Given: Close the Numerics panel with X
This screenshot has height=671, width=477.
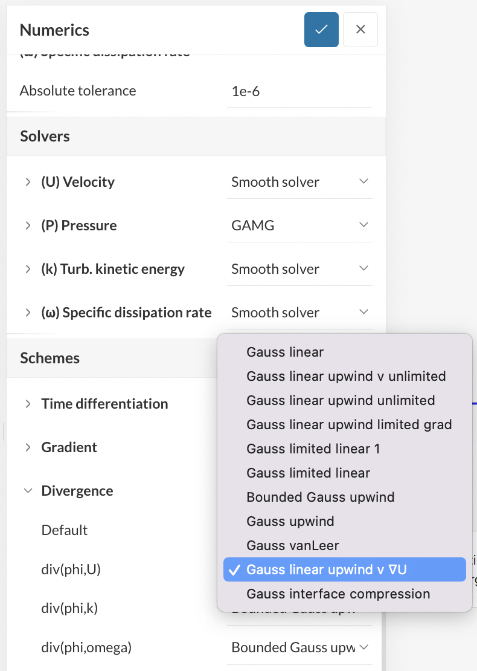Looking at the screenshot, I should pos(360,30).
